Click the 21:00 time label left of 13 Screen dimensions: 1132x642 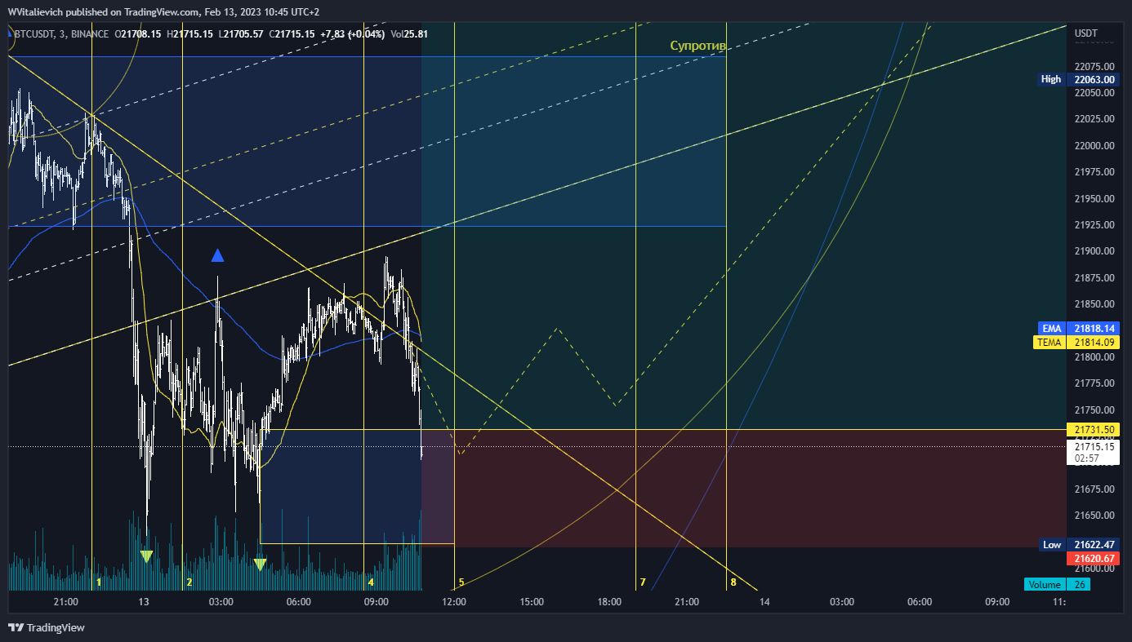[65, 602]
